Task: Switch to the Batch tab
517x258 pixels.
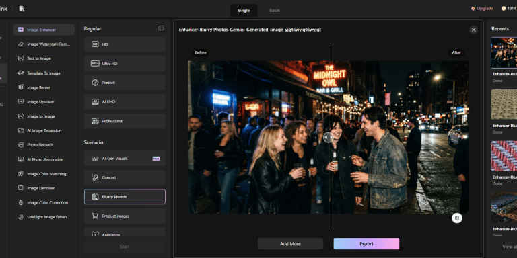Action: (x=275, y=11)
